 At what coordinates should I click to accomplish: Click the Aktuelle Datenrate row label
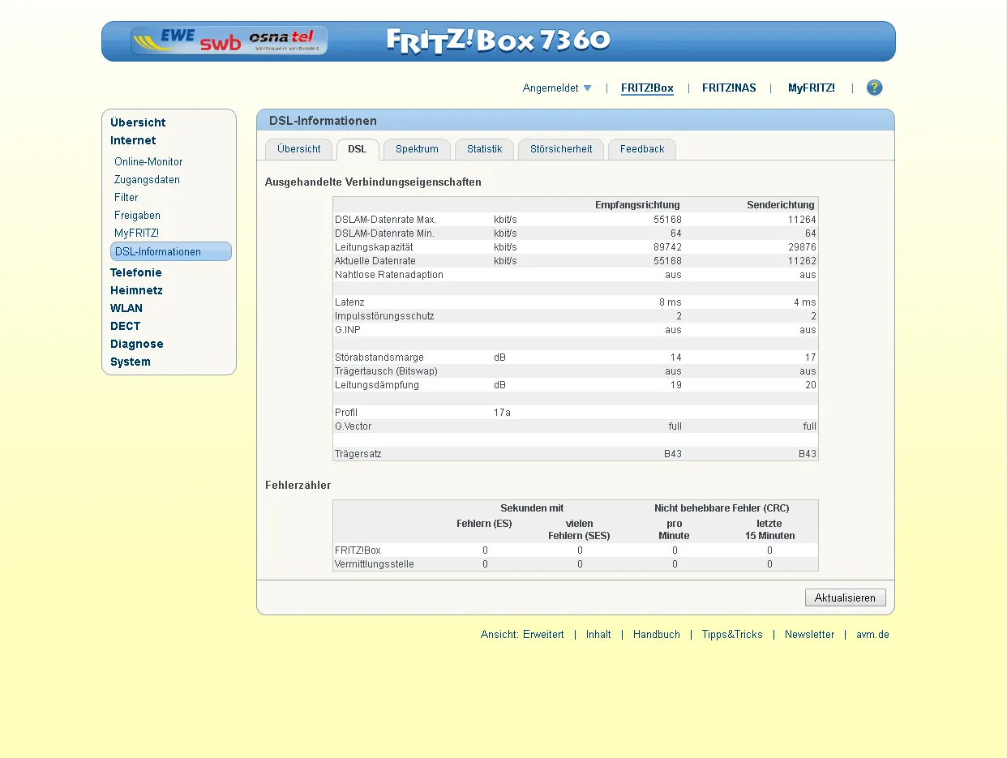pyautogui.click(x=375, y=261)
